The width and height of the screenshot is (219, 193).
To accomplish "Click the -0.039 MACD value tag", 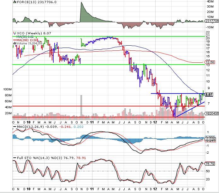I will [210, 139].
